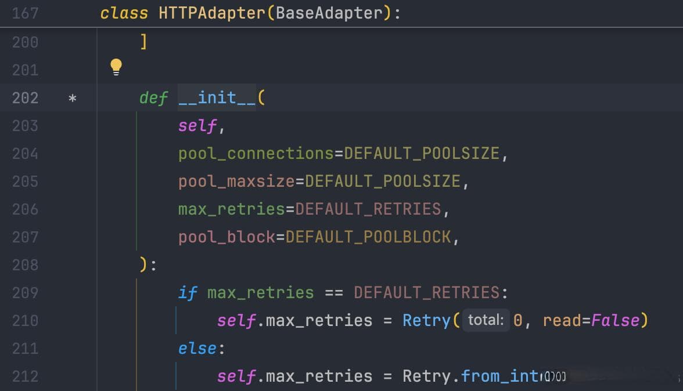Click line number 200 in the gutter

point(26,42)
